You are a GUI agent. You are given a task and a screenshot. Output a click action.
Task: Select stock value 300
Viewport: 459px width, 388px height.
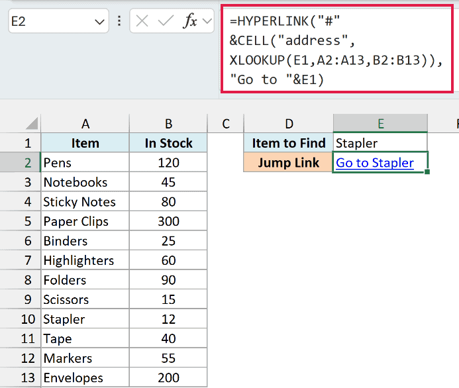tap(168, 221)
